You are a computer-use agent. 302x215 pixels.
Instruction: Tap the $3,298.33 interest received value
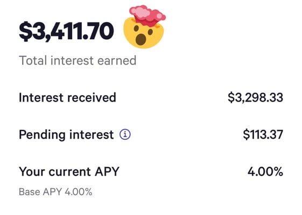point(255,97)
